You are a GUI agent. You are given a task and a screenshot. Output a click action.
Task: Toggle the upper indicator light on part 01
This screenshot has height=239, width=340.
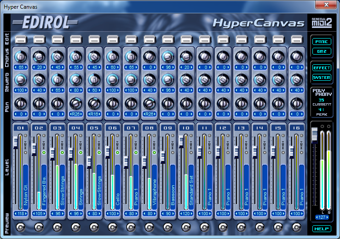(x=26, y=136)
